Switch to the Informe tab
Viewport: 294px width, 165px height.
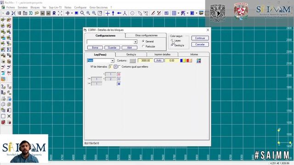[x=194, y=55]
